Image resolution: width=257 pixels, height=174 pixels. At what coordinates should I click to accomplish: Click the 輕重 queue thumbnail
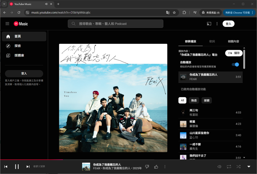tap(183, 124)
